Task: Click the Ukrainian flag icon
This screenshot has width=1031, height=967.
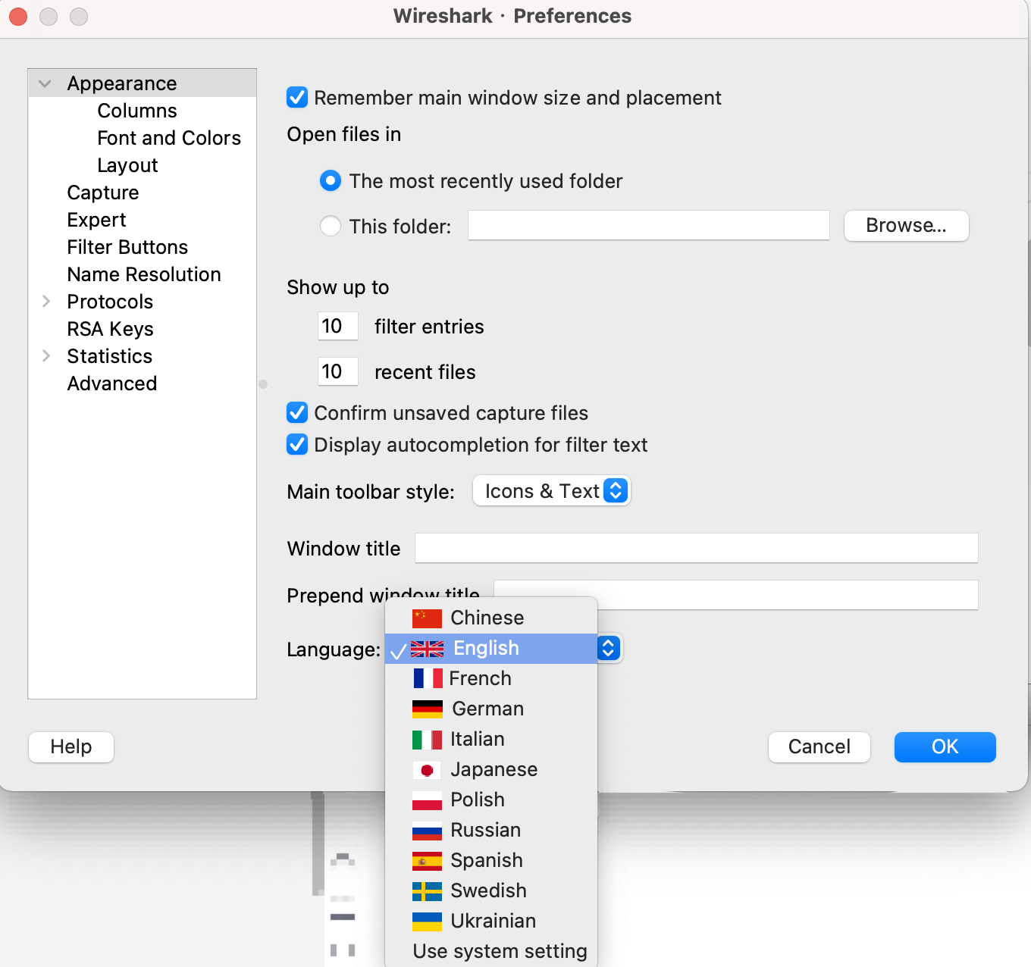Action: tap(428, 921)
